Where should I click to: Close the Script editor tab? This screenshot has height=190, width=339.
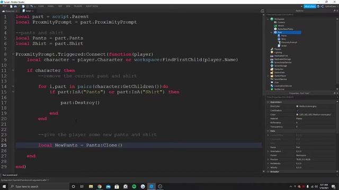[33, 11]
